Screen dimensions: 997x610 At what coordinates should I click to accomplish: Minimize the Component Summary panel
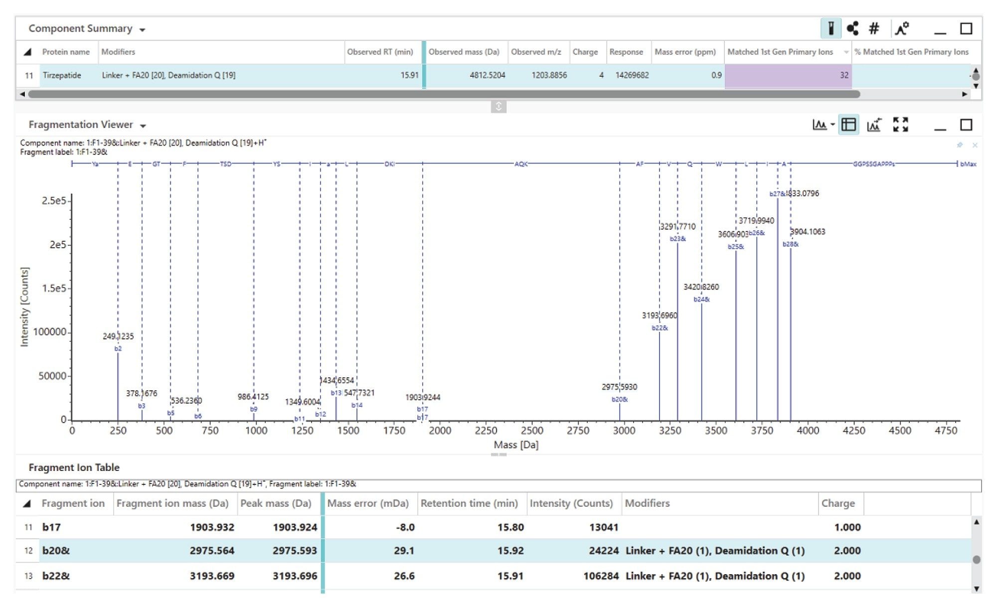pyautogui.click(x=940, y=33)
